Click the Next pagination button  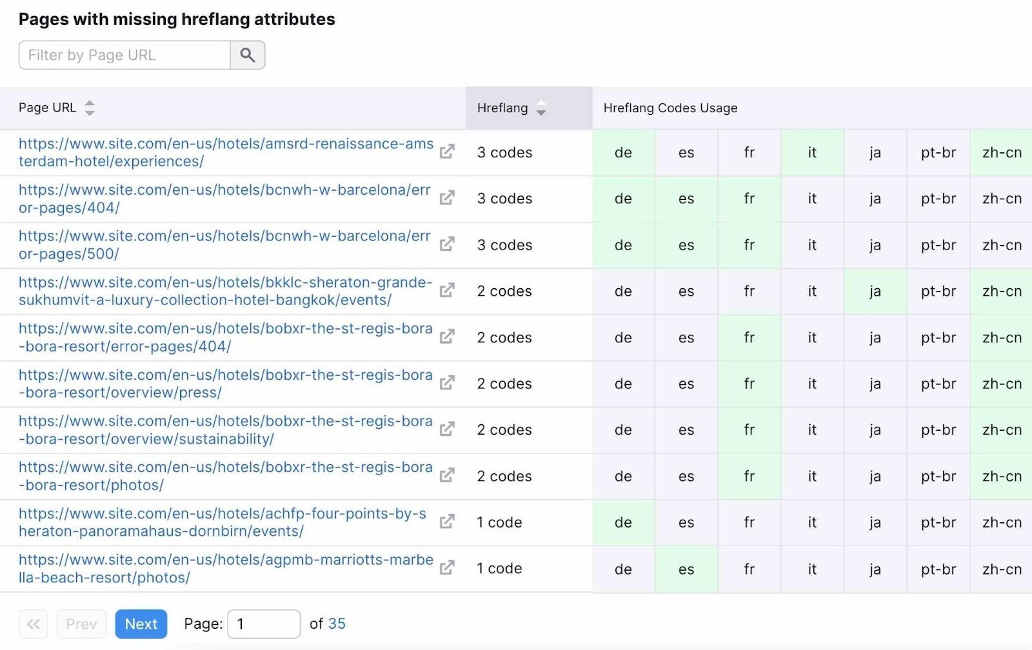click(141, 624)
